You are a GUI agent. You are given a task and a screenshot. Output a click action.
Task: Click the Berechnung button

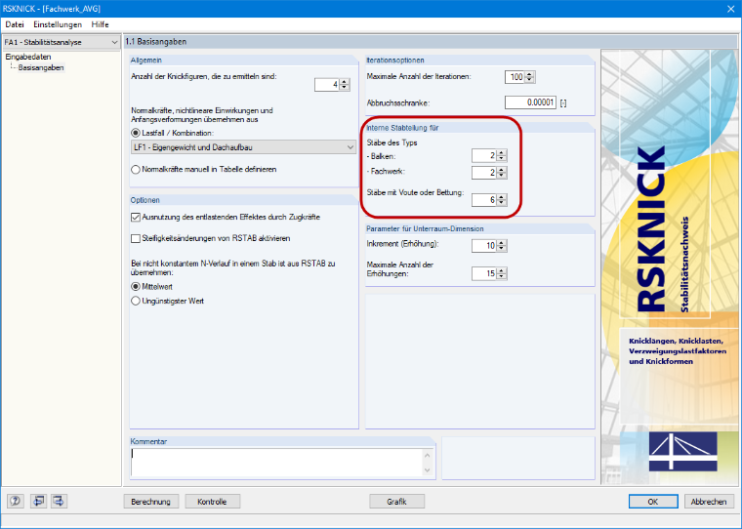click(151, 502)
